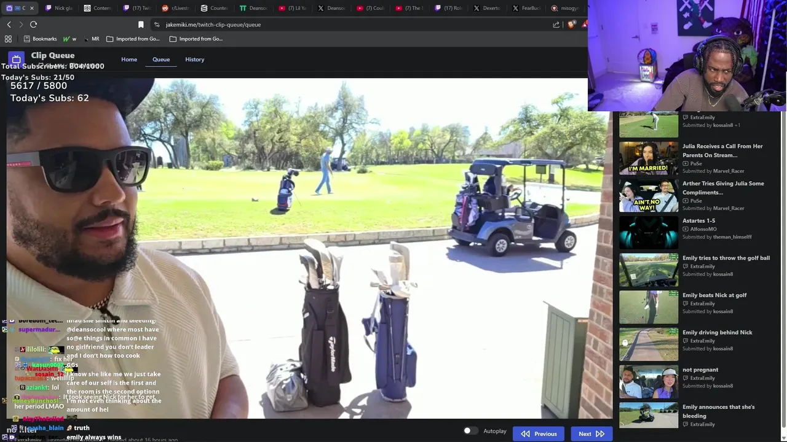
Task: Click the playing golf course clip video
Action: (x=309, y=248)
